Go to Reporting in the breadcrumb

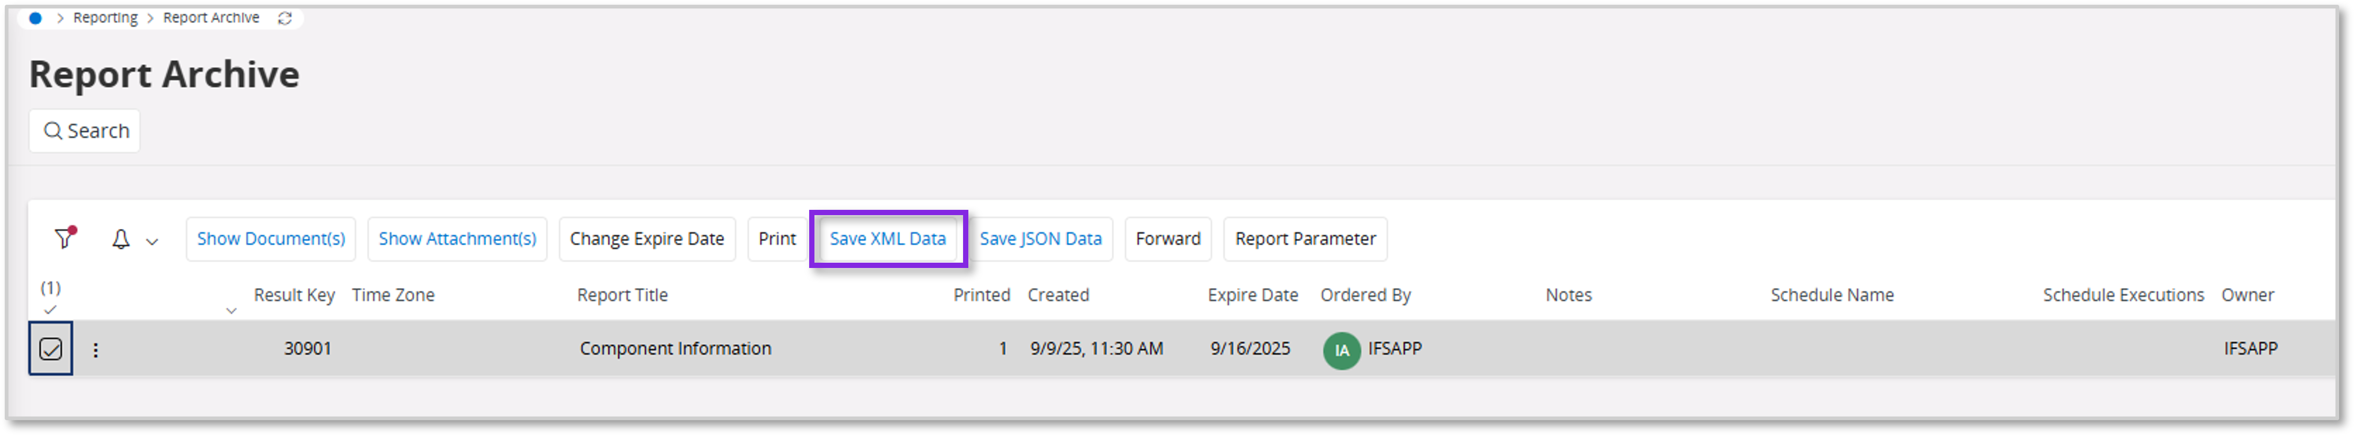pyautogui.click(x=105, y=18)
